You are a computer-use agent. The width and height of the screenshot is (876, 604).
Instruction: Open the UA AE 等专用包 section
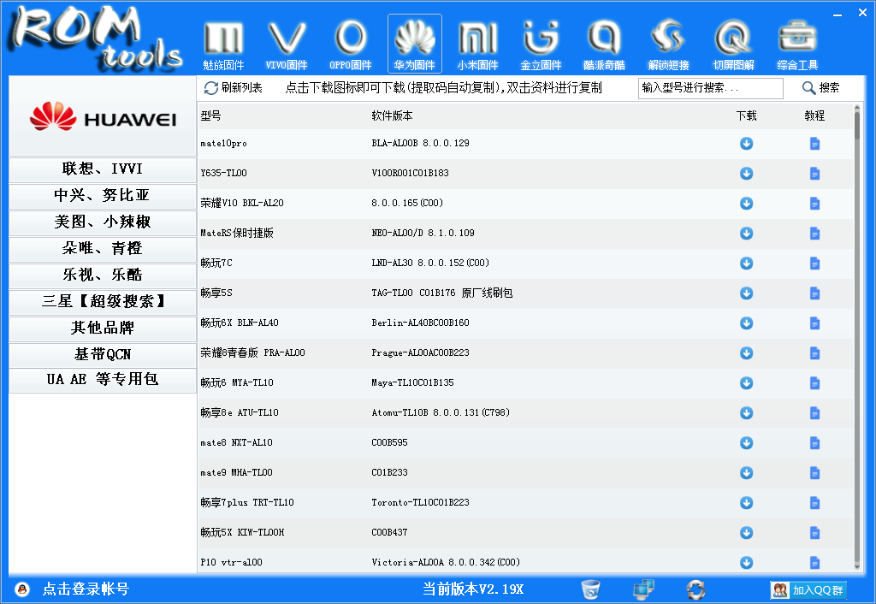(103, 379)
